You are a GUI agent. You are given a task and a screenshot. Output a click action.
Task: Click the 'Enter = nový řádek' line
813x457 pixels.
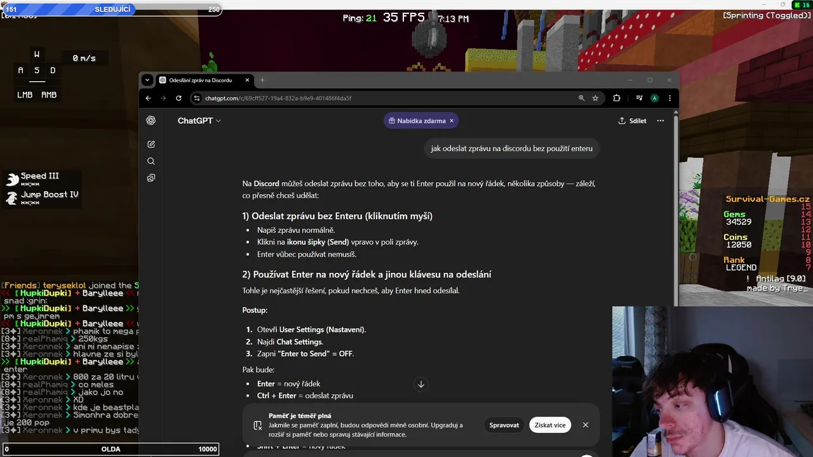click(288, 383)
